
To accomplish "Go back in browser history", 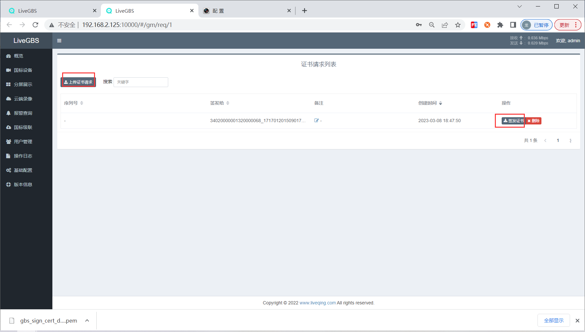I will (x=9, y=25).
